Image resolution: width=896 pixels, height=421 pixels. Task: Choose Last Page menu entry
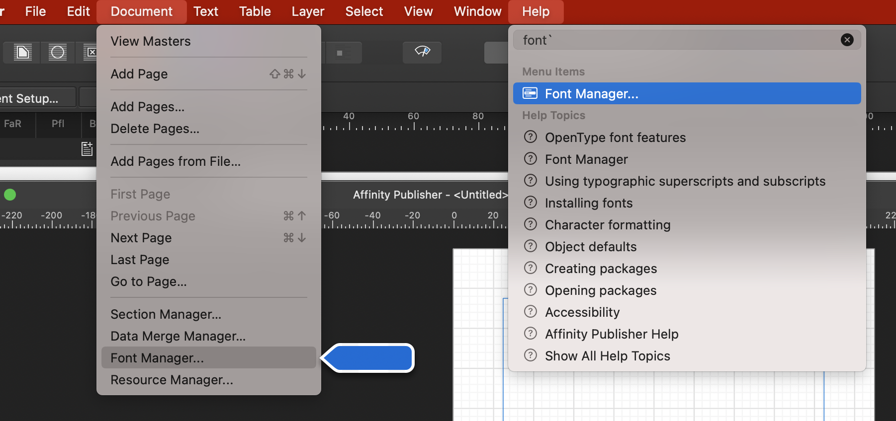[209, 260]
